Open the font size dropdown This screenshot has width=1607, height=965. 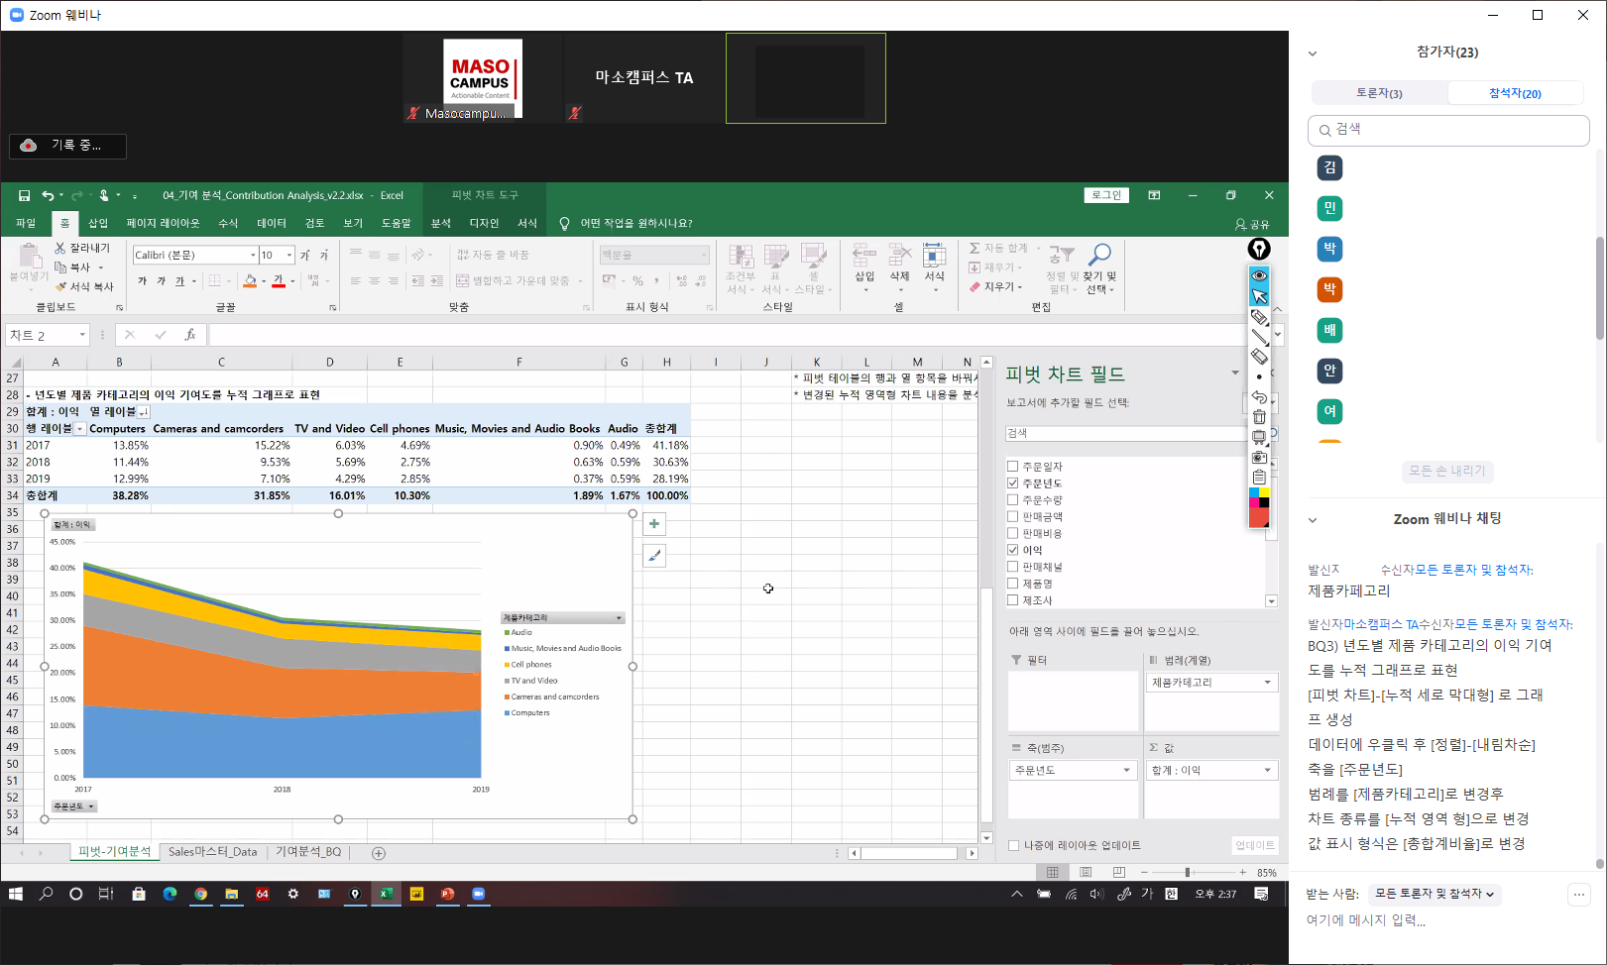pyautogui.click(x=289, y=256)
